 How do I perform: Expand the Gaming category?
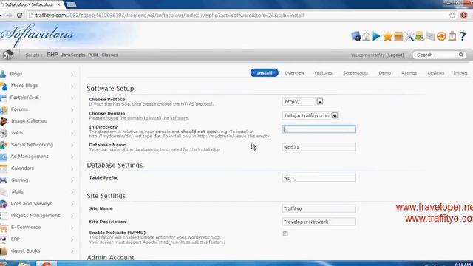[x=72, y=180]
